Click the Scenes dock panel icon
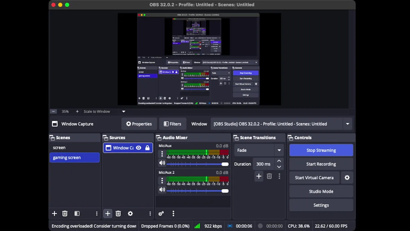 point(52,138)
